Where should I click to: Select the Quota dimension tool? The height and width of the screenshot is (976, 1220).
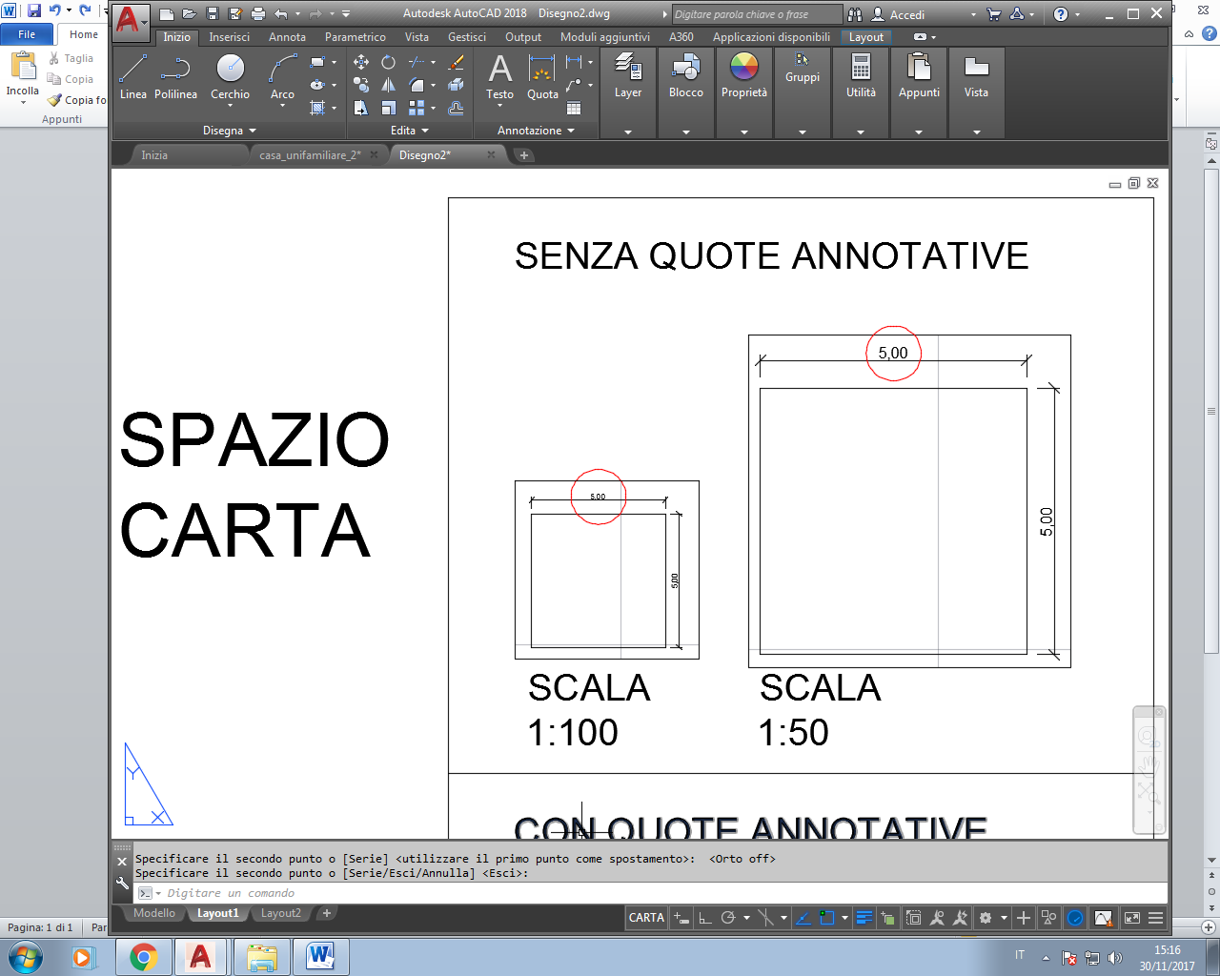pyautogui.click(x=542, y=76)
